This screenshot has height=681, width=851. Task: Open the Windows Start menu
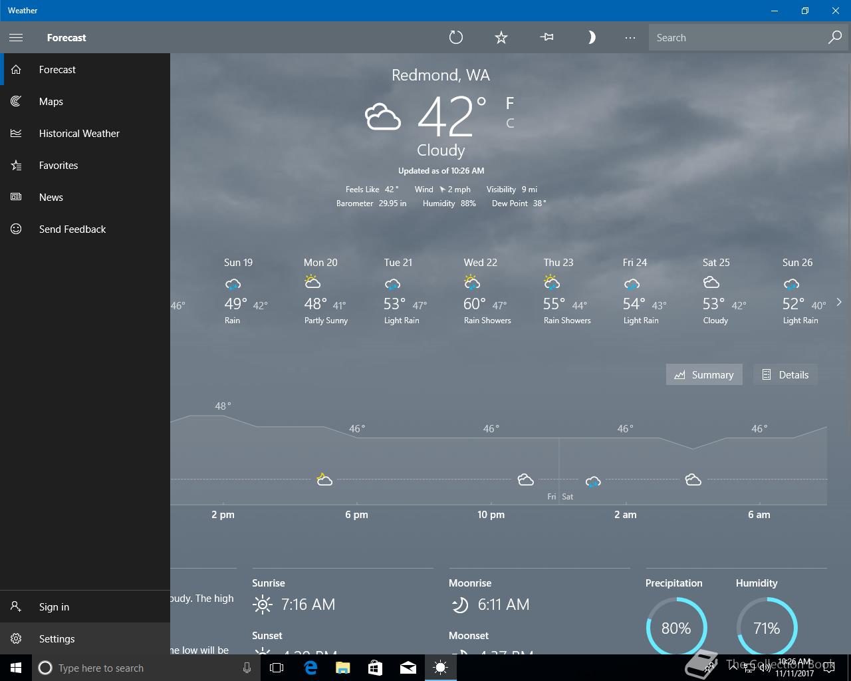pyautogui.click(x=16, y=668)
